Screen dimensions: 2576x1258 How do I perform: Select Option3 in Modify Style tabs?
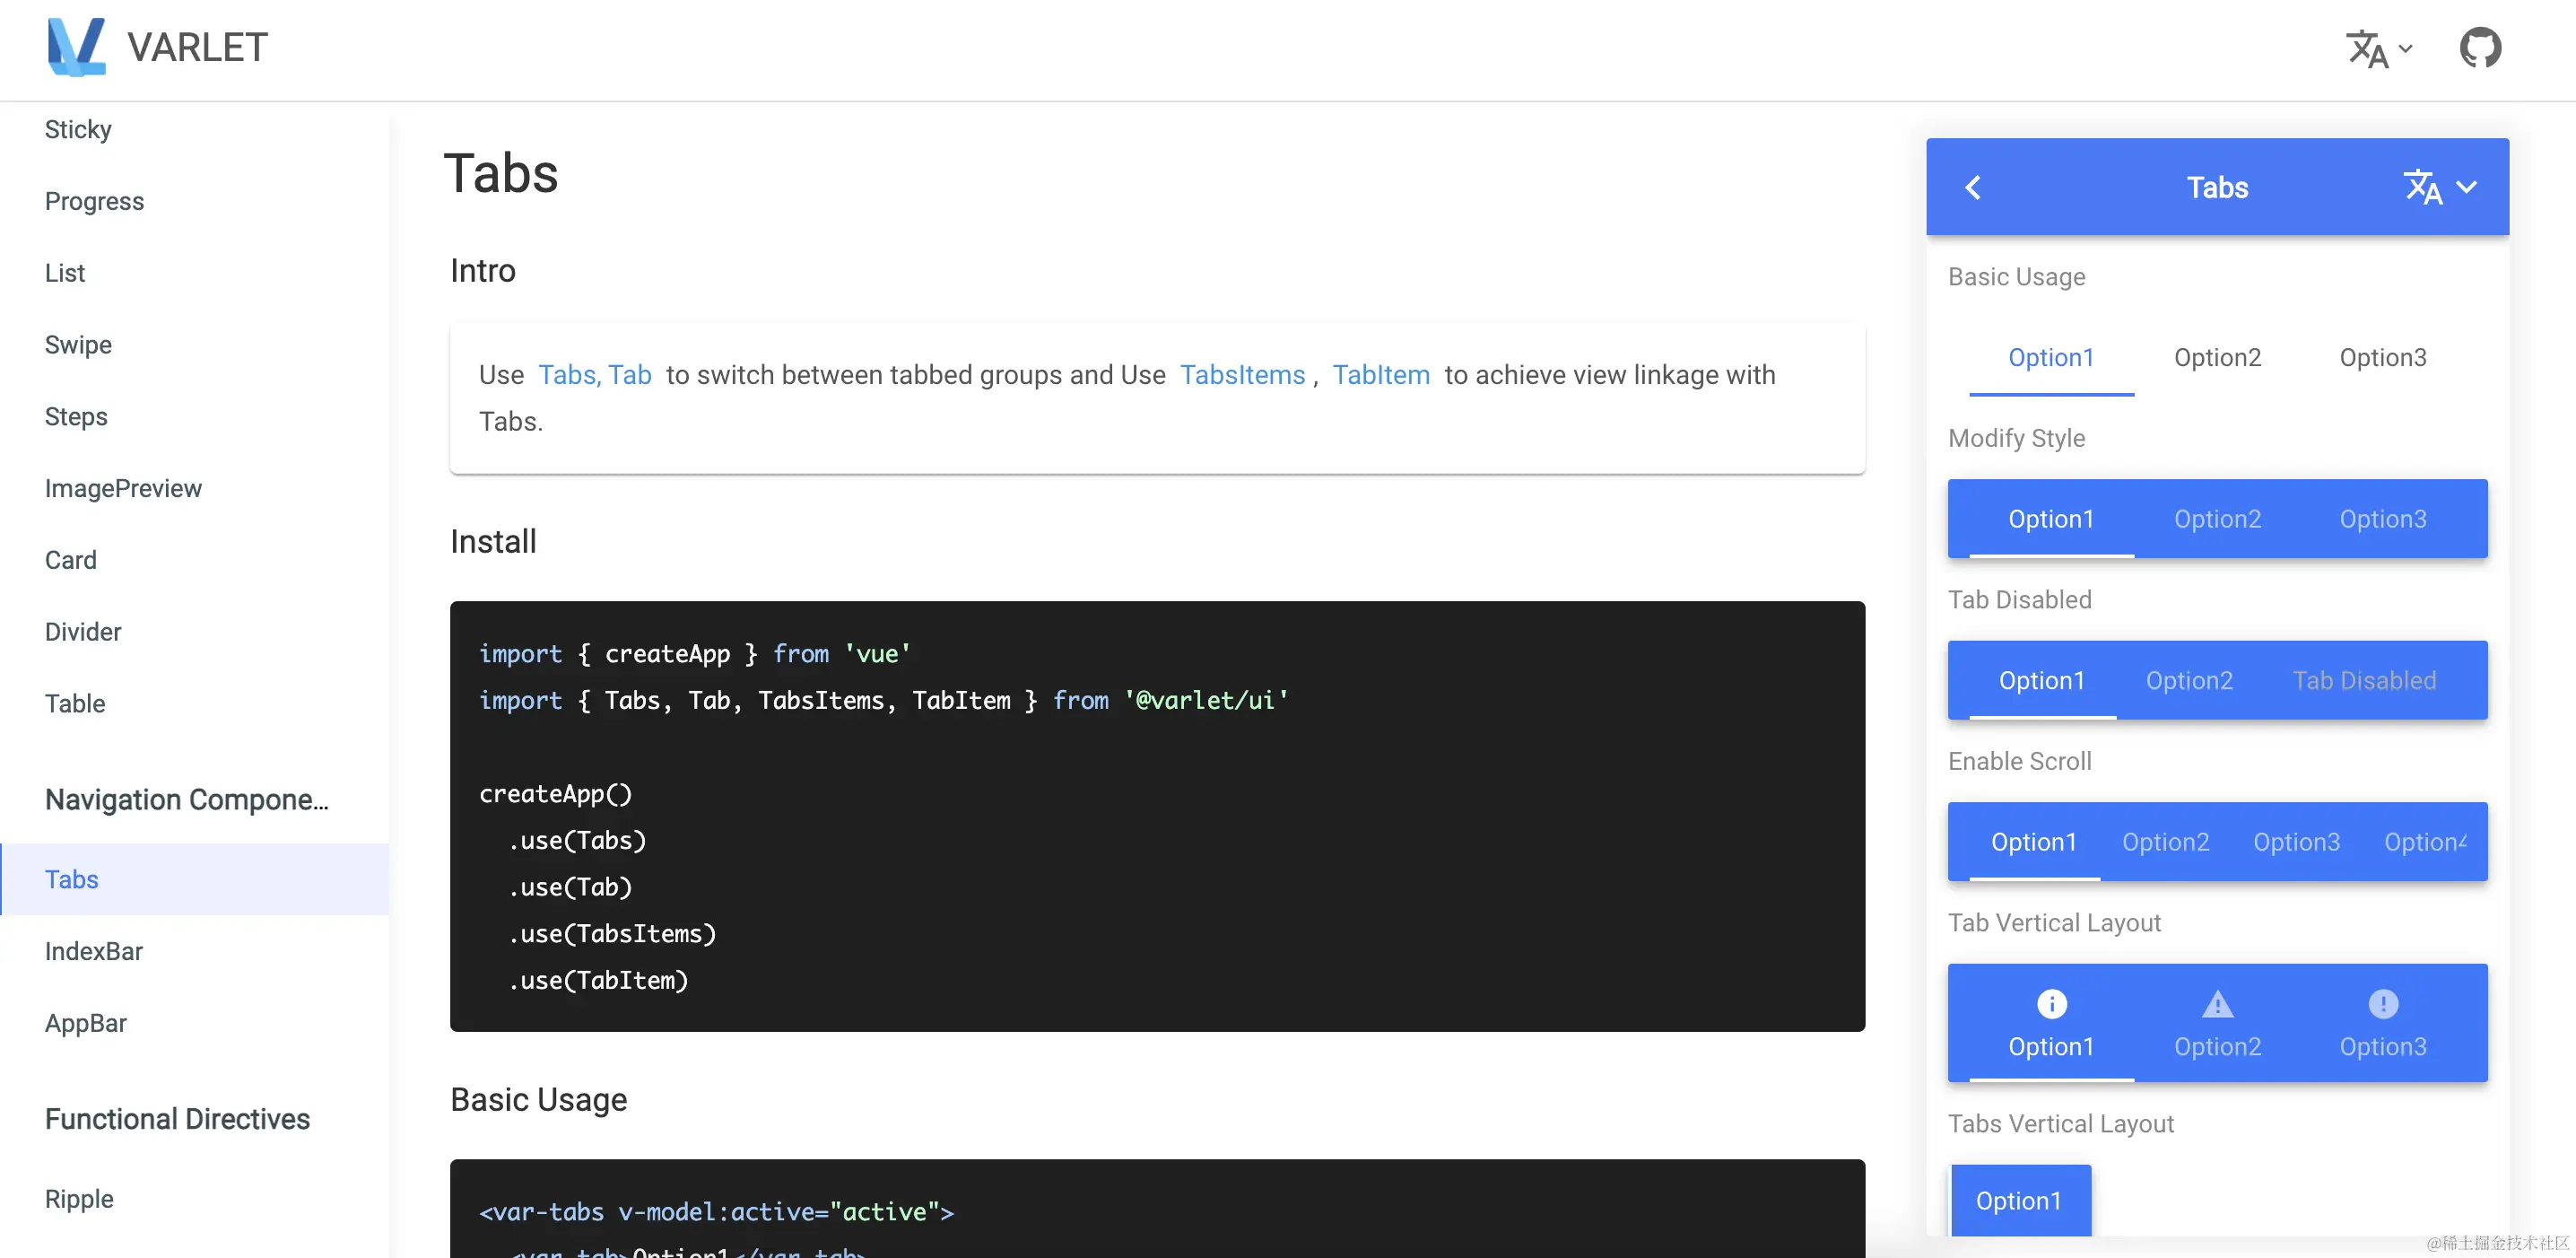point(2382,519)
